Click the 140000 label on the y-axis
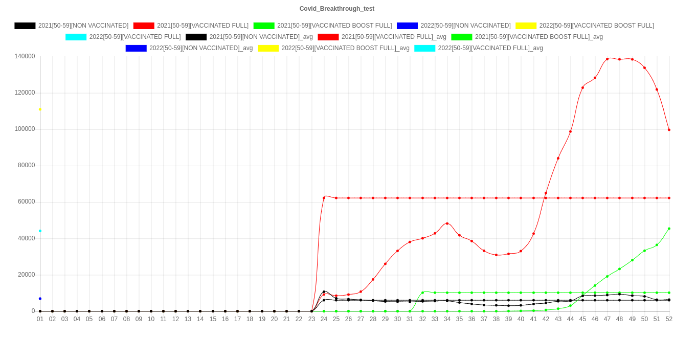The height and width of the screenshot is (337, 674). [x=25, y=56]
